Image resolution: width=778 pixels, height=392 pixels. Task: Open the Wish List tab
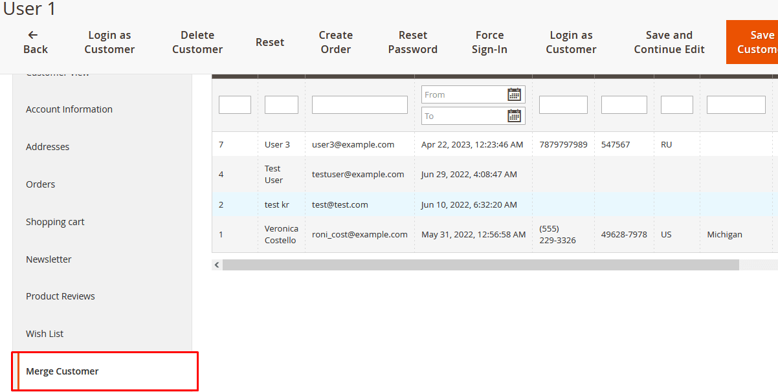[45, 334]
